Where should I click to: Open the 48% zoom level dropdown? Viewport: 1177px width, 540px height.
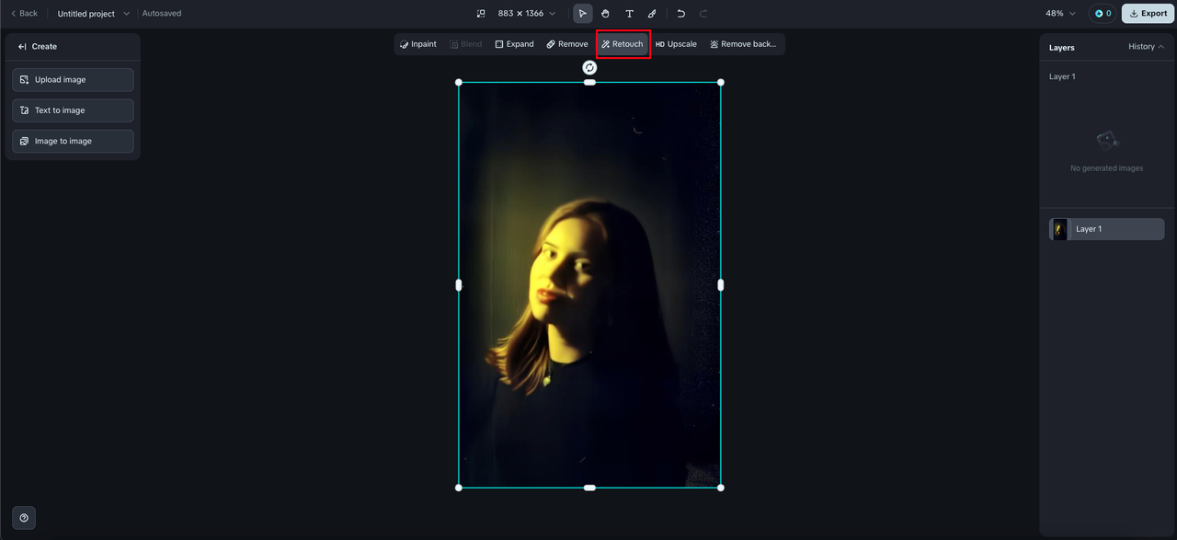click(1060, 14)
